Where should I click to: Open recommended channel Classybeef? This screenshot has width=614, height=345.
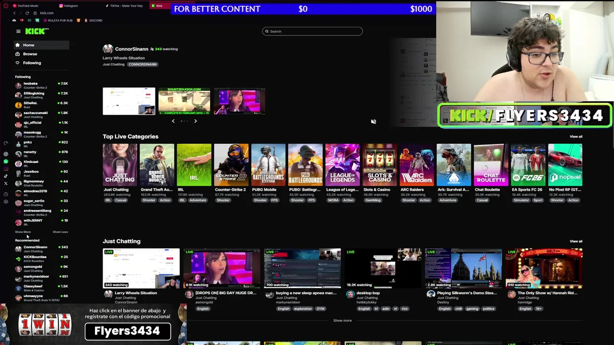[42, 288]
